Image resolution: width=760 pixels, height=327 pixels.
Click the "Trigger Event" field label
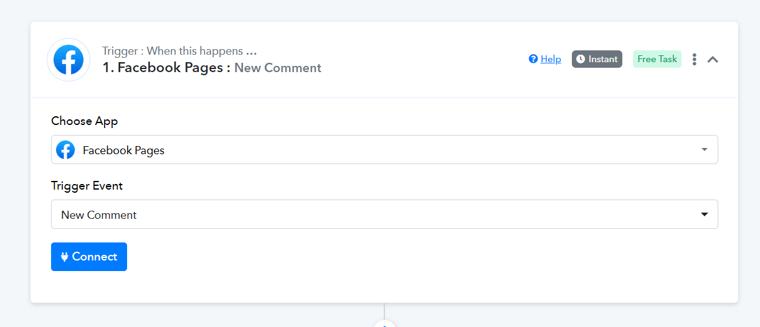[x=87, y=186]
